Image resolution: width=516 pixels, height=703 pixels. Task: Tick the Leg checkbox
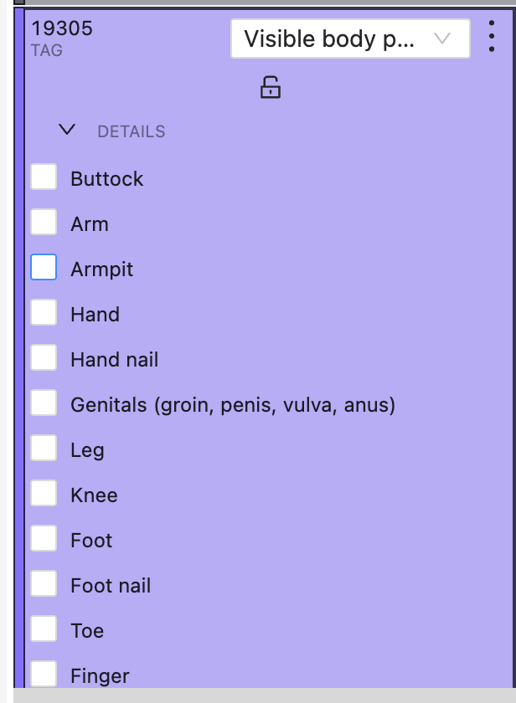(44, 449)
